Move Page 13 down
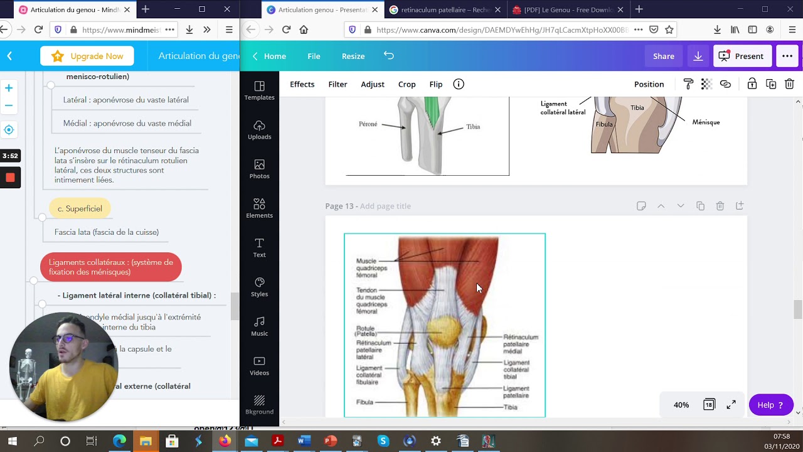The height and width of the screenshot is (452, 803). [x=681, y=206]
